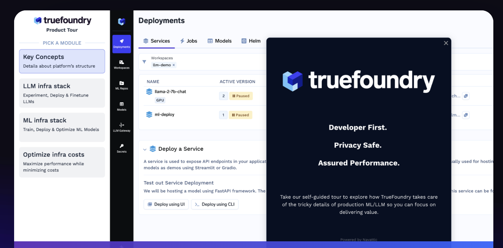Collapse the Deploy a Service section

pyautogui.click(x=145, y=149)
